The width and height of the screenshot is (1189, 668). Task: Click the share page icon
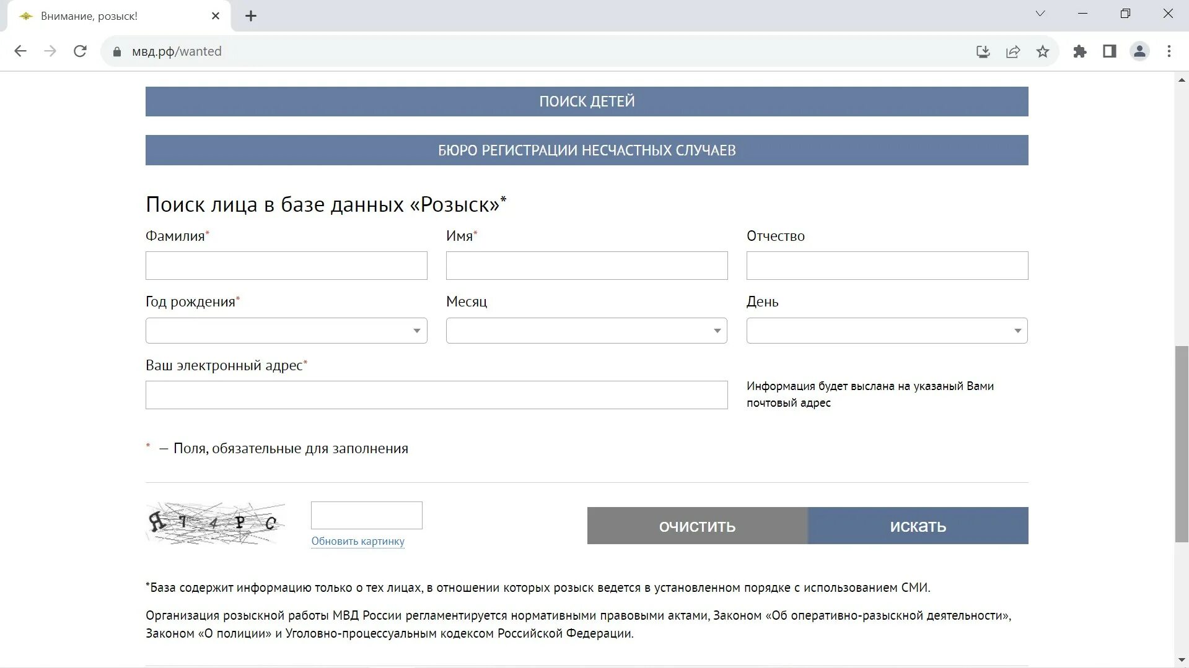(1013, 51)
